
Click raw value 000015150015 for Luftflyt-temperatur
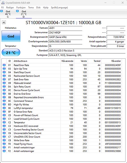click(113, 108)
